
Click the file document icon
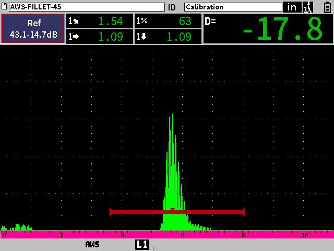coord(4,6)
